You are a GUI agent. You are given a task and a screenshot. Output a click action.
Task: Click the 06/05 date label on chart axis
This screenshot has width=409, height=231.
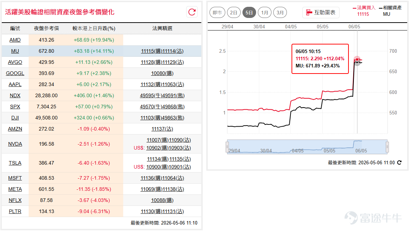point(354,27)
